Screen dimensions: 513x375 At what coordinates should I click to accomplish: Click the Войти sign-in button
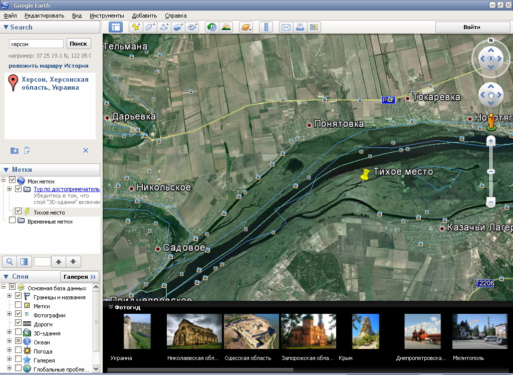click(x=471, y=27)
